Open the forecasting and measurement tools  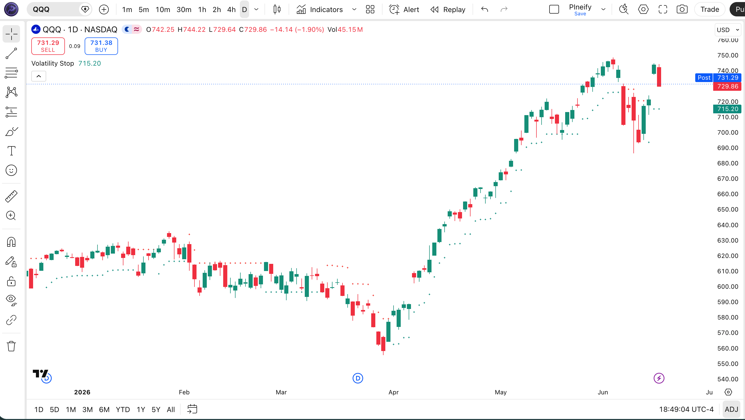click(11, 112)
